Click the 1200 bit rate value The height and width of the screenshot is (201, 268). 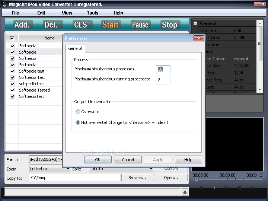point(239,73)
